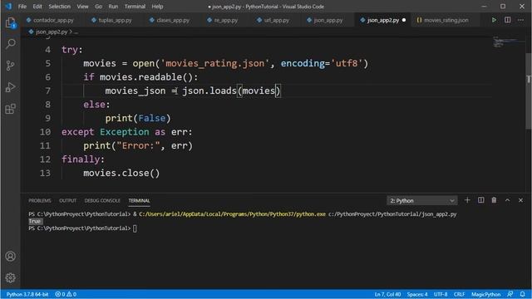The image size is (532, 299).
Task: Change file encoding UTF-8 in status bar
Action: tap(441, 294)
